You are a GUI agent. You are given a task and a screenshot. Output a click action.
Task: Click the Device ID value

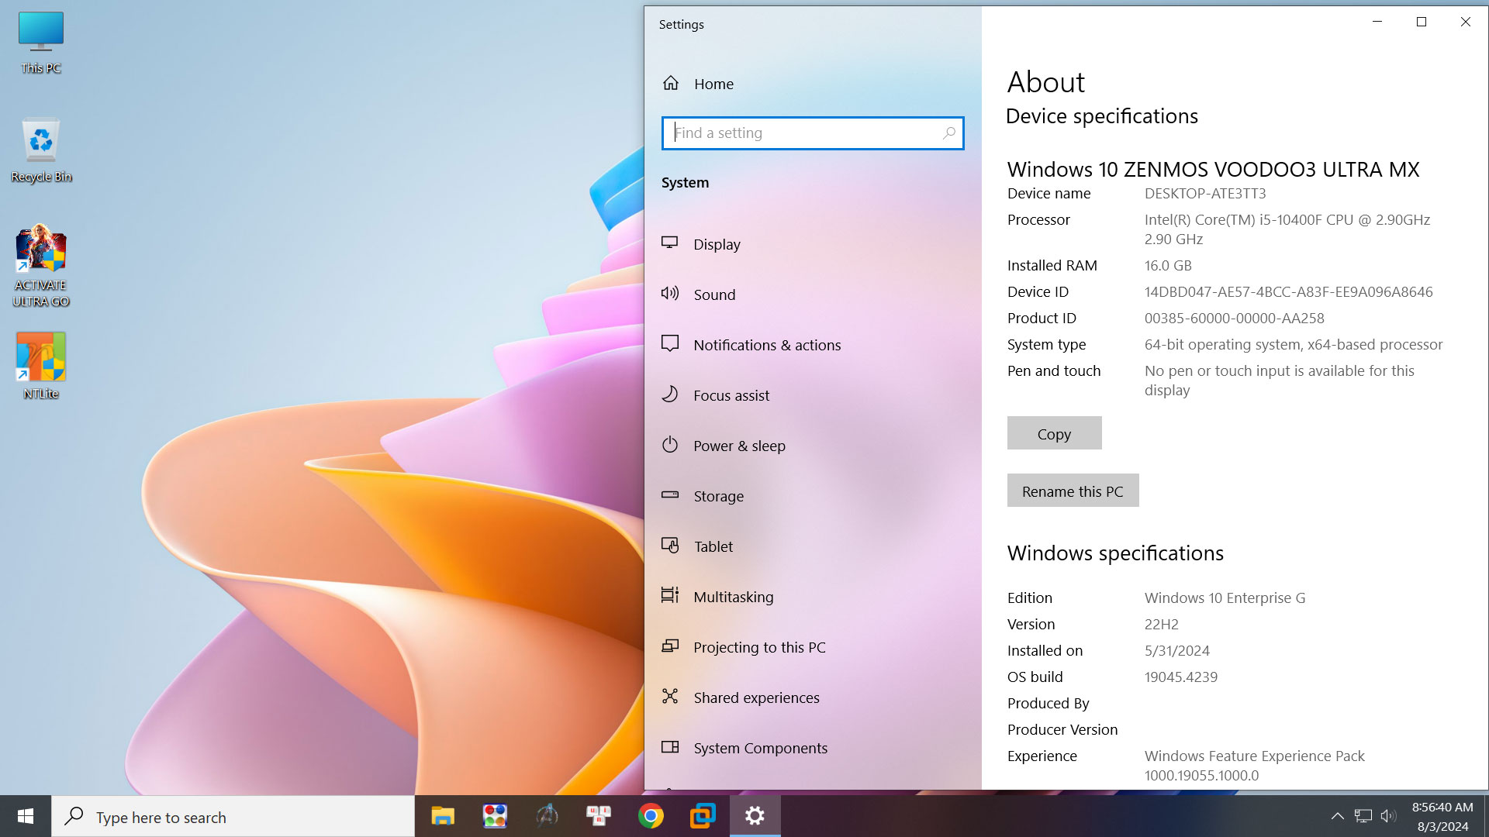pyautogui.click(x=1289, y=291)
